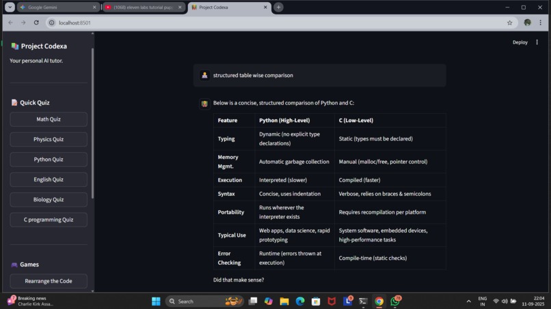Click the Project Codexa logo icon
The width and height of the screenshot is (551, 309).
pyautogui.click(x=14, y=46)
